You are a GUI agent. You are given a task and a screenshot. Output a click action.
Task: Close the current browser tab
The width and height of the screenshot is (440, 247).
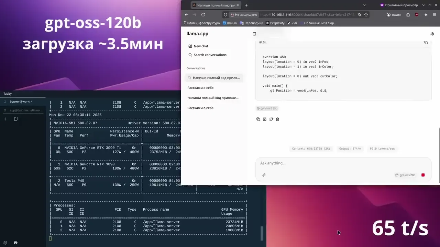coord(238,5)
